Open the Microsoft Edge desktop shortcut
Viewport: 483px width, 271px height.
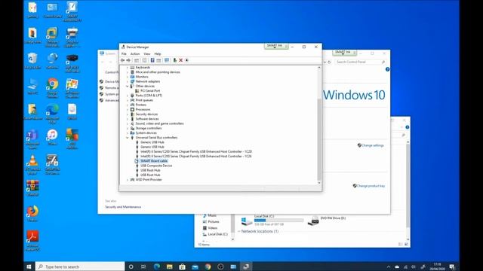point(52,113)
